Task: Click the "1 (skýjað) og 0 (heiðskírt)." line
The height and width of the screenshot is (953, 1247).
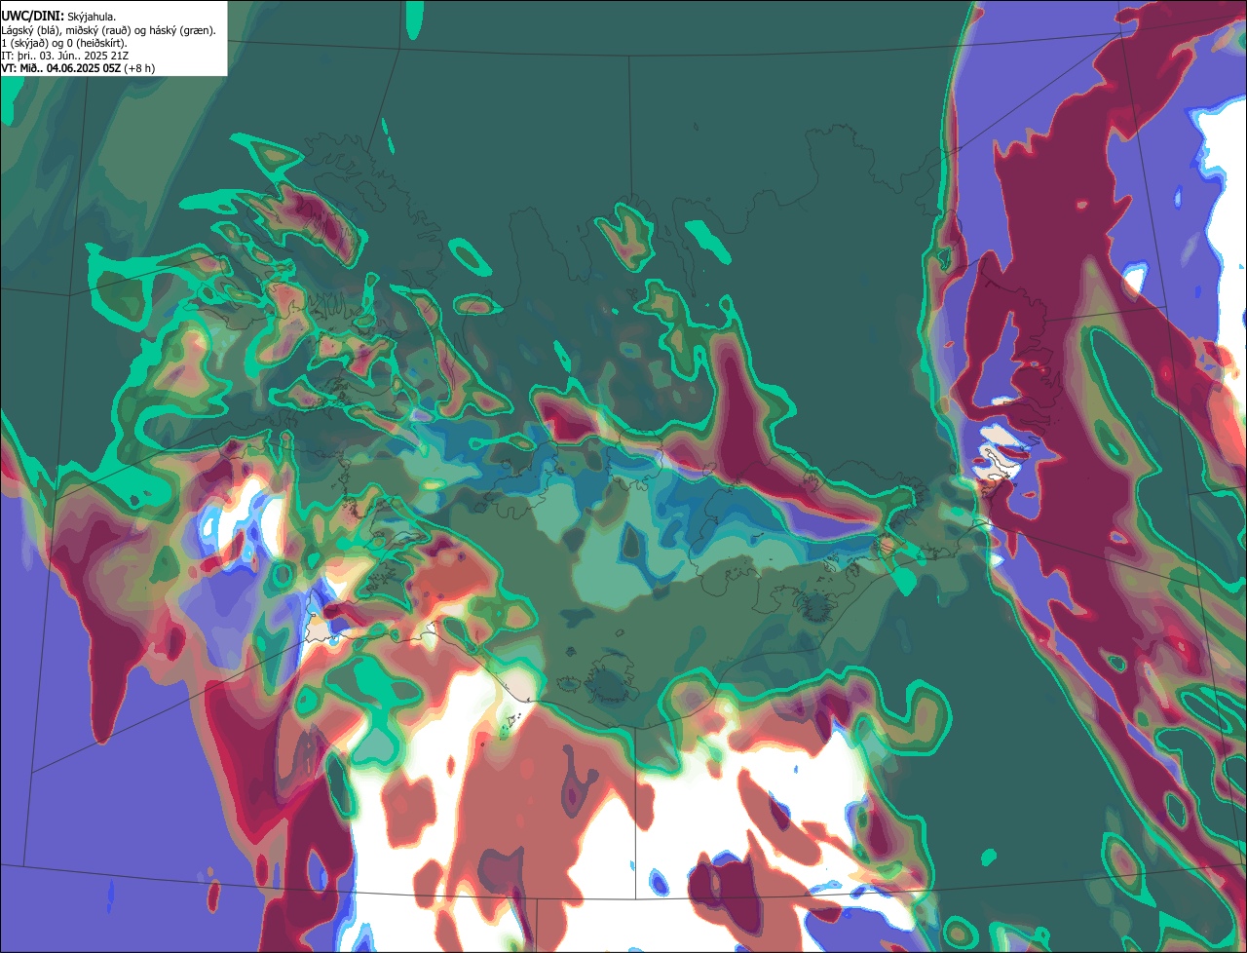Action: 64,43
